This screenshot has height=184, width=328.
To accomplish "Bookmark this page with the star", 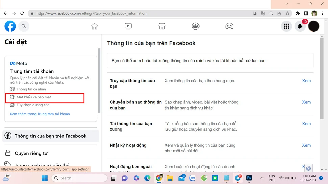I will point(288,13).
